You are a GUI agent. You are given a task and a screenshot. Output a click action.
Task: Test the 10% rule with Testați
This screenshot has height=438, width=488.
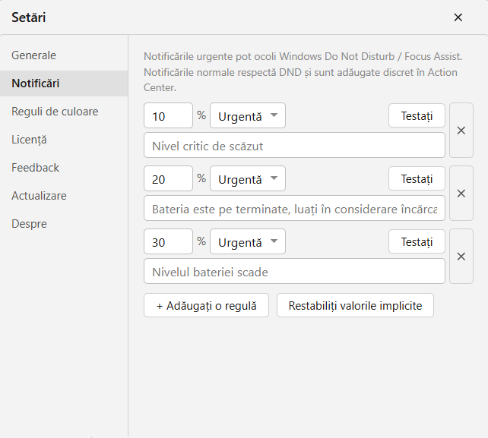click(x=417, y=115)
